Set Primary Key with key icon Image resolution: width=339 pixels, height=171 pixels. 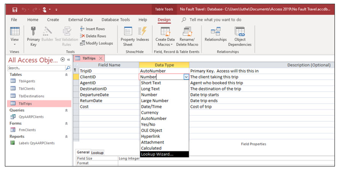click(x=33, y=31)
